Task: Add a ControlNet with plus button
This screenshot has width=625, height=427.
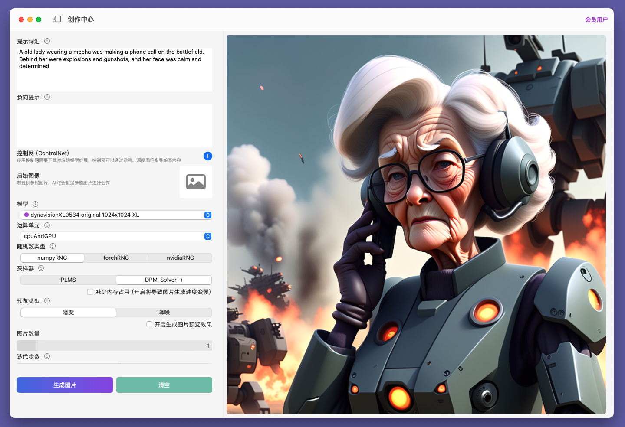Action: (x=208, y=156)
